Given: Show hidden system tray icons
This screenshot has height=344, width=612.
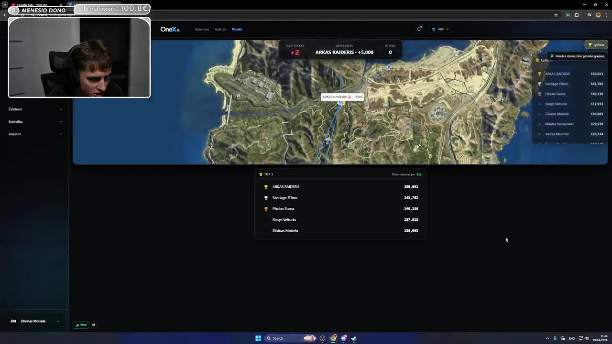Looking at the screenshot, I should [547, 338].
